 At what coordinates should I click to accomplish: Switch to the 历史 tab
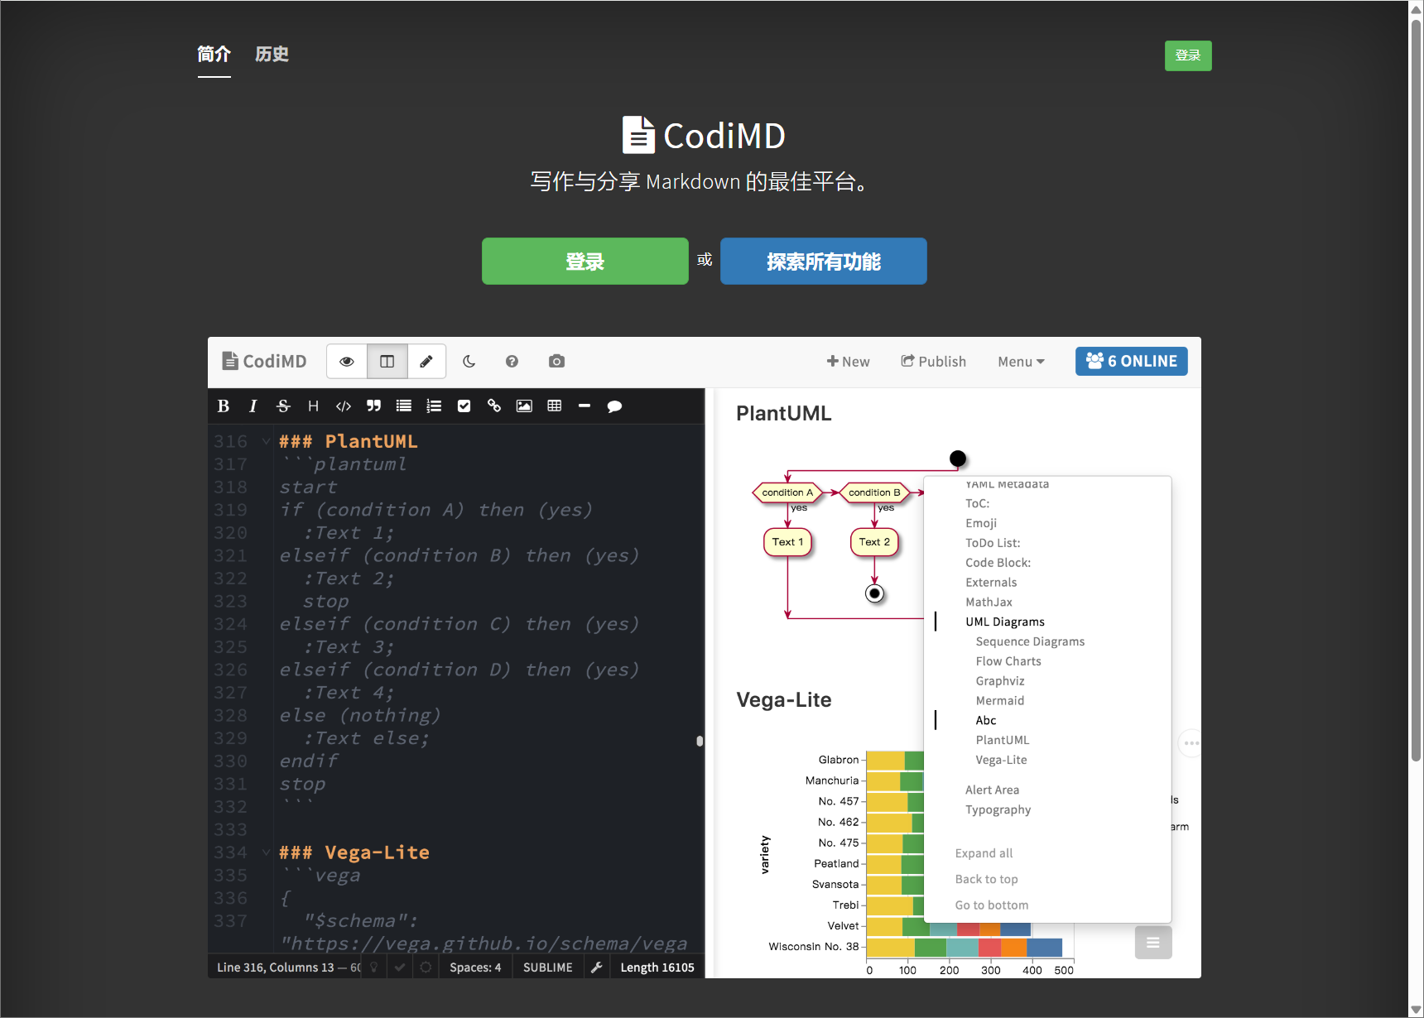pyautogui.click(x=272, y=55)
